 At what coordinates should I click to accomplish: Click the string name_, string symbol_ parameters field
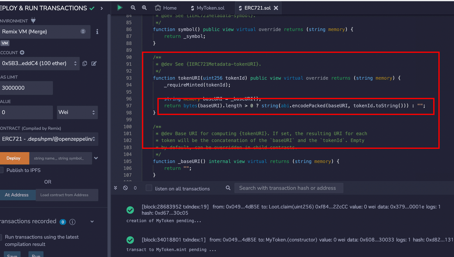coord(61,158)
